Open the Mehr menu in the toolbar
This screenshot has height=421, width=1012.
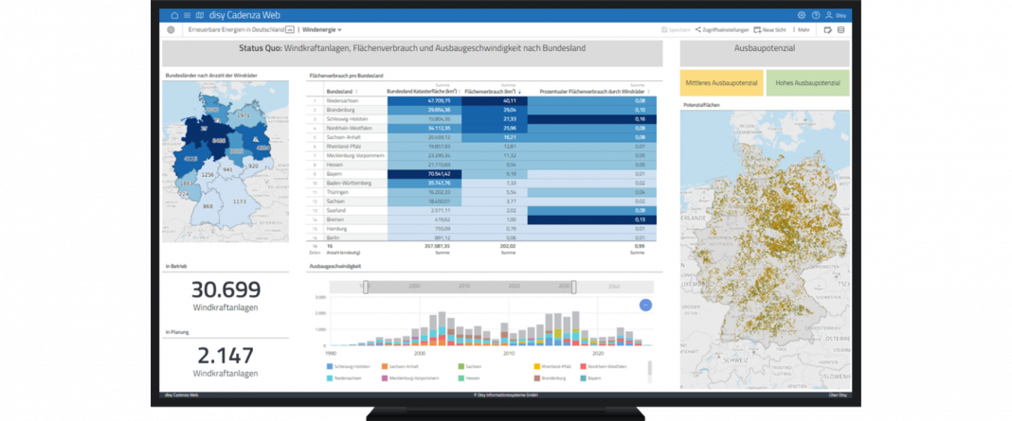click(x=803, y=30)
